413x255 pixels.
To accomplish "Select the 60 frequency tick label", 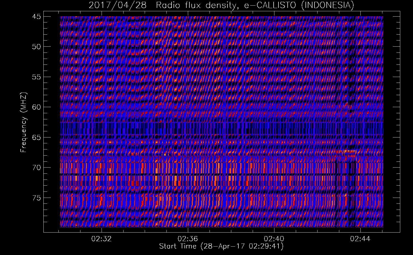I will [x=36, y=107].
